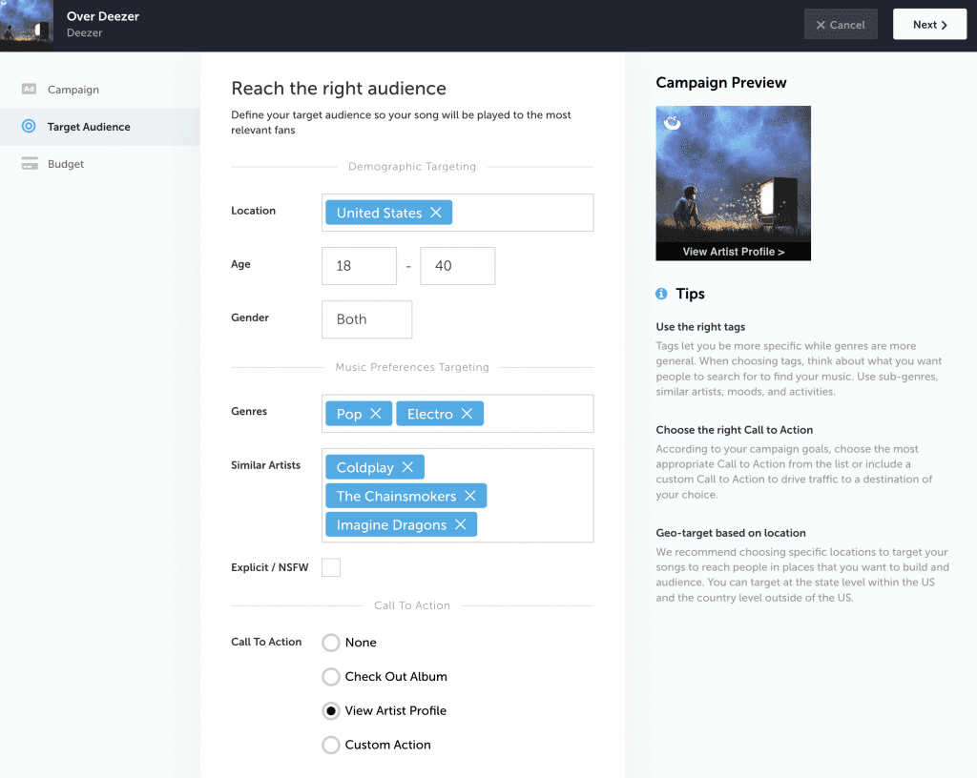977x778 pixels.
Task: Cancel the campaign setup
Action: 841,24
